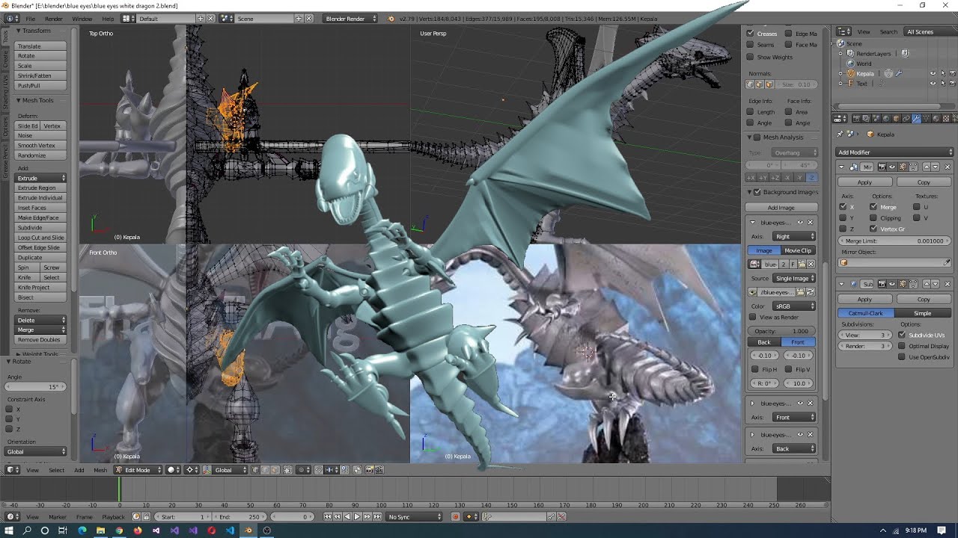Open the timeline Marker menu
This screenshot has width=958, height=538.
(x=58, y=516)
